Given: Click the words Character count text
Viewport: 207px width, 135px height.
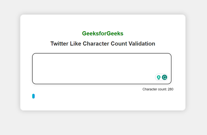Looking at the screenshot, I should [x=154, y=89].
